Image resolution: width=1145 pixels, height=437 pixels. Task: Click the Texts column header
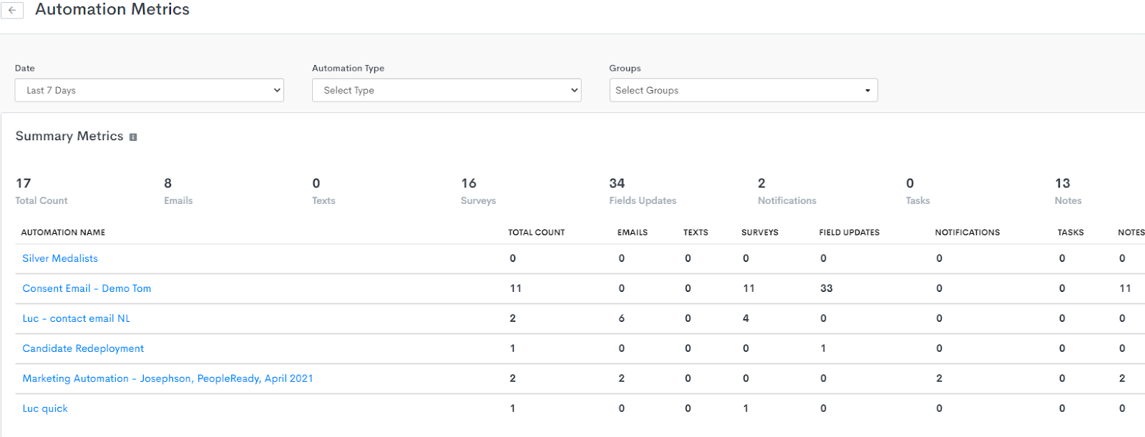(x=695, y=232)
